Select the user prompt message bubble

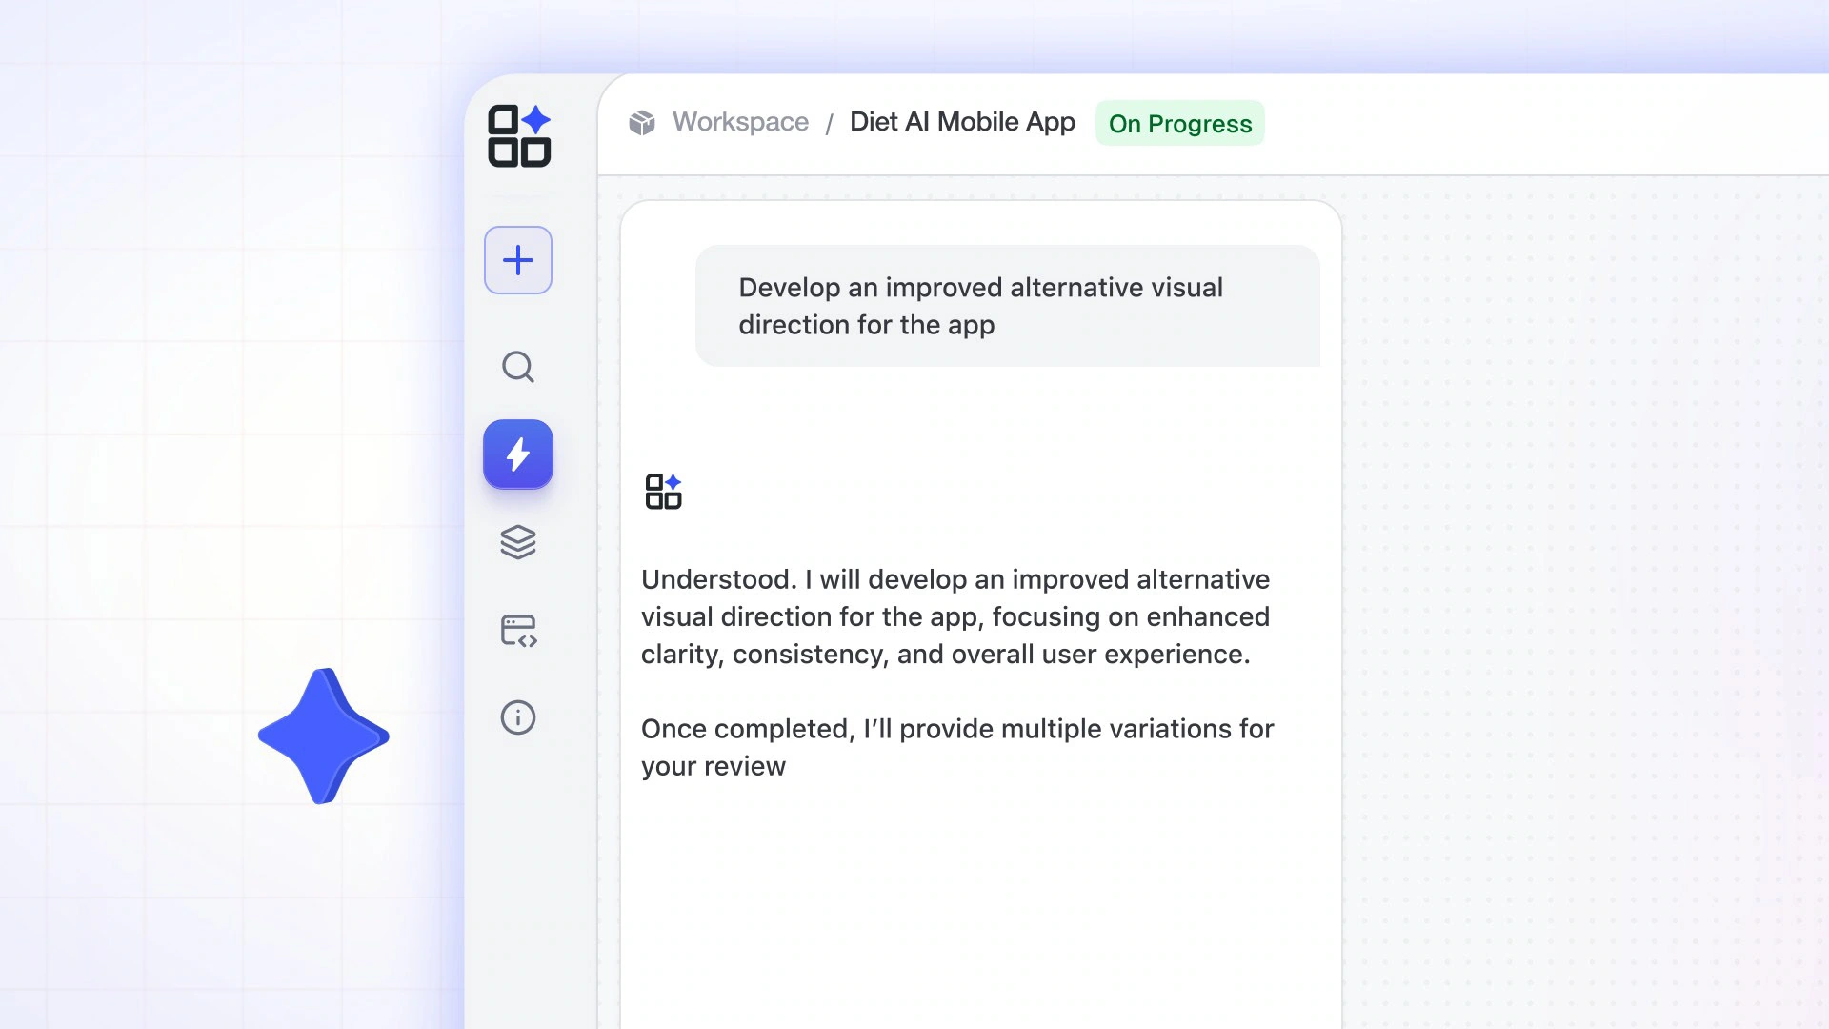(x=1008, y=306)
